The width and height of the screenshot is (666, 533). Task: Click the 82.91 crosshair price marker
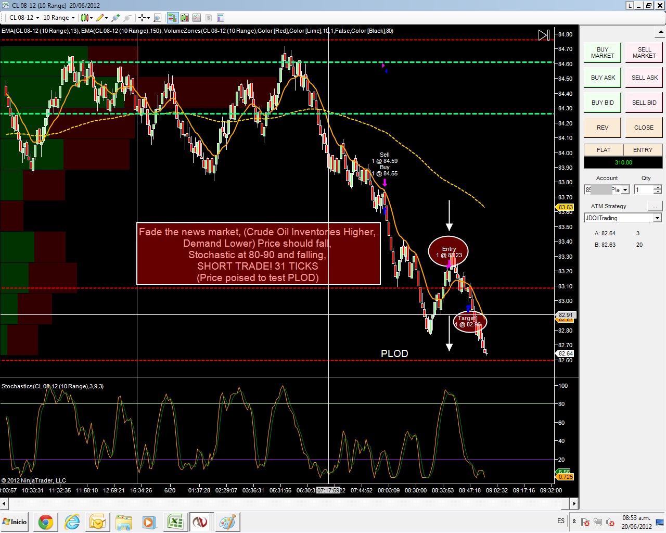point(566,315)
